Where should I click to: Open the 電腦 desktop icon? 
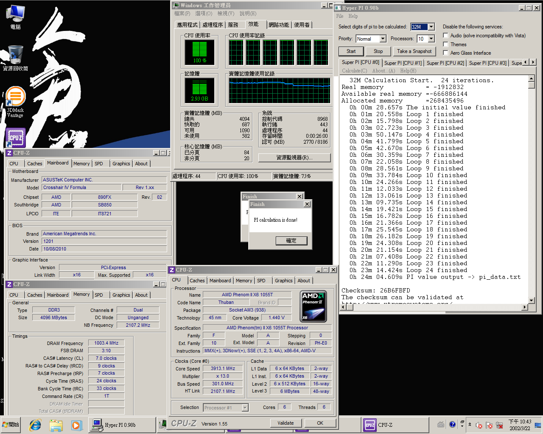[15, 17]
